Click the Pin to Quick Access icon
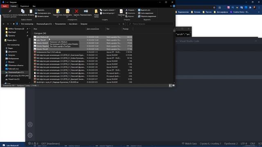Screen dimensions: 262x147 coord(10,11)
